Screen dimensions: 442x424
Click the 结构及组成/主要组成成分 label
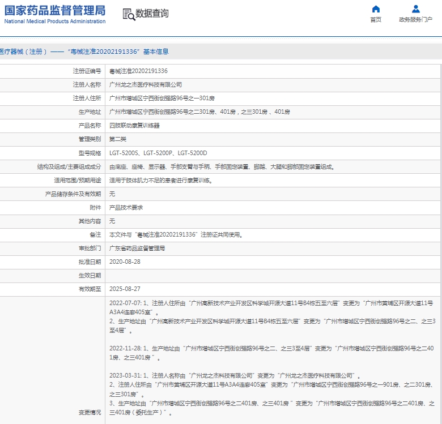69,166
